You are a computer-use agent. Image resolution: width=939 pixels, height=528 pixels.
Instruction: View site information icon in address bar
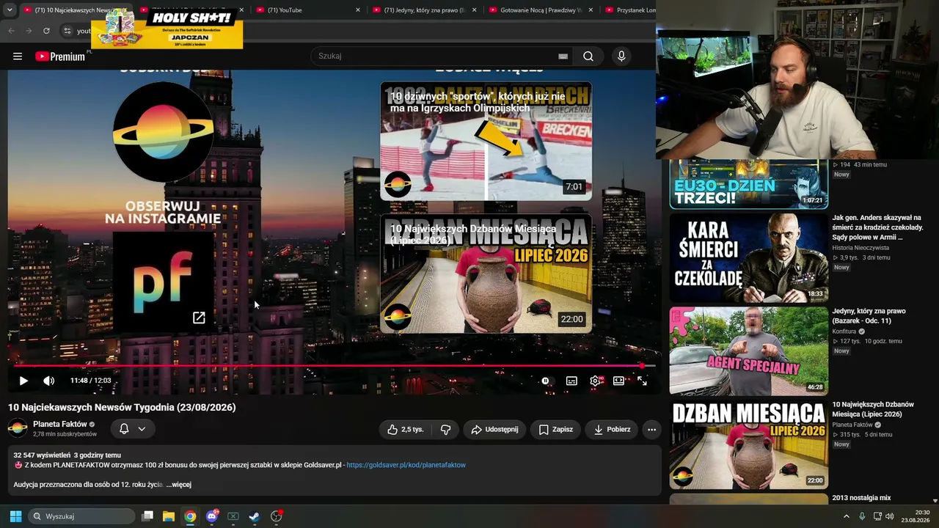[x=67, y=31]
